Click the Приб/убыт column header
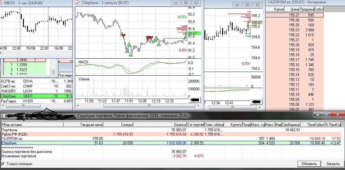The height and width of the screenshot is (170, 345). coord(313,125)
